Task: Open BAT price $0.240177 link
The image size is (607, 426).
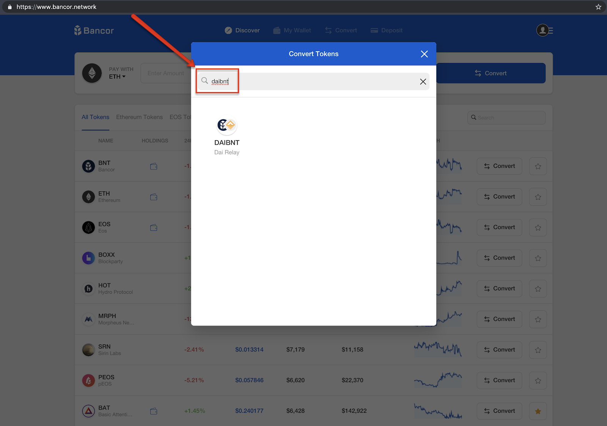Action: pyautogui.click(x=249, y=411)
